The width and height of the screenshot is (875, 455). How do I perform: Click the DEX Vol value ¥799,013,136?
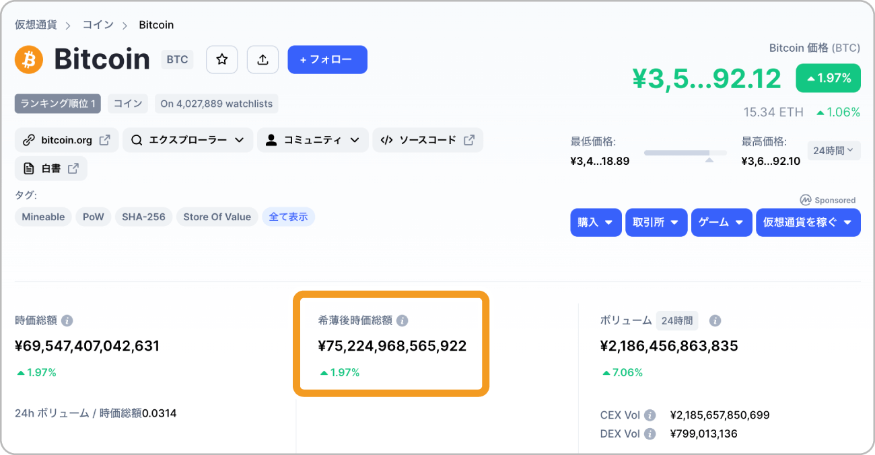704,434
